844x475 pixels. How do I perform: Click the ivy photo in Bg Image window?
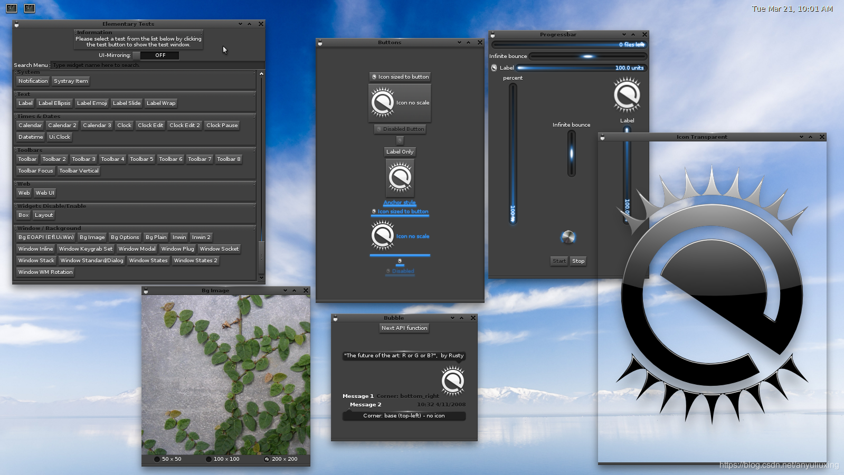pos(226,375)
